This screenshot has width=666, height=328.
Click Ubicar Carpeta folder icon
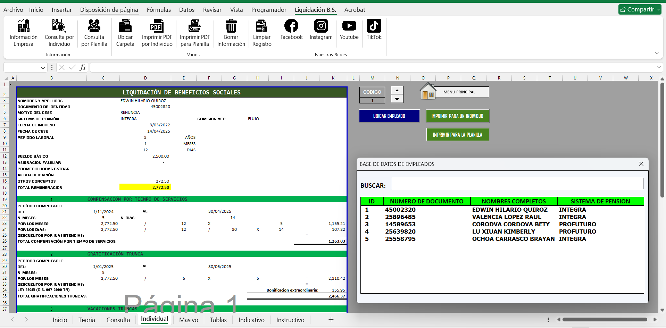point(125,26)
